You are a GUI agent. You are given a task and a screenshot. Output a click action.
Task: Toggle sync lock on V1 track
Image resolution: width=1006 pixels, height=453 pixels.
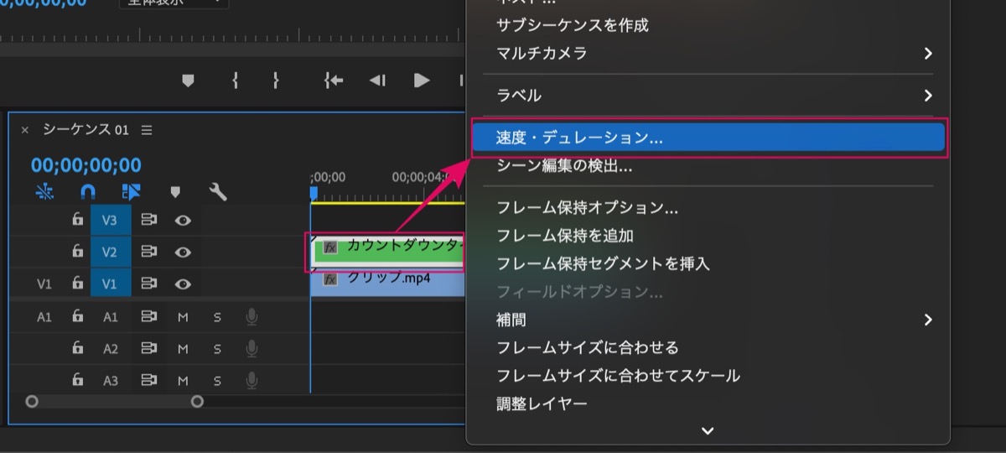pos(149,284)
